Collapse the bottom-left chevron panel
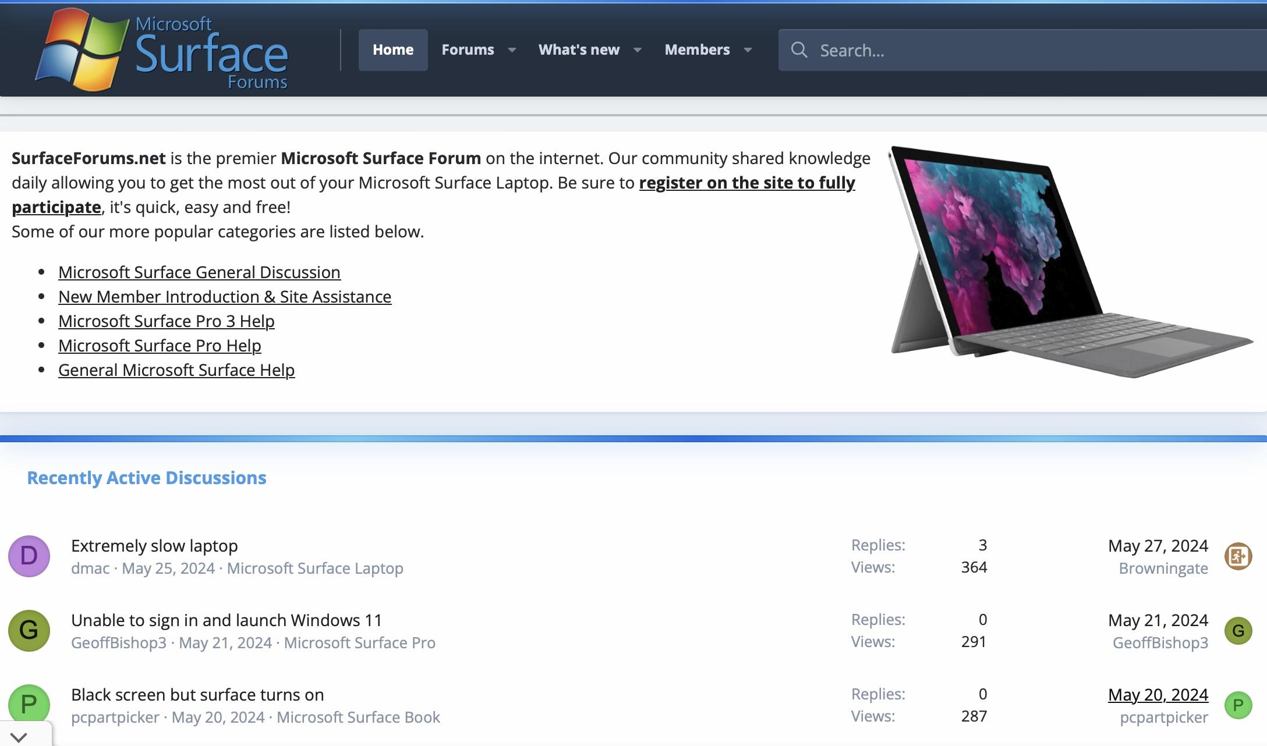 (x=19, y=737)
